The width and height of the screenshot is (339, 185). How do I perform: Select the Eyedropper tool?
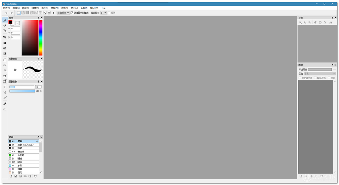[x=5, y=103]
